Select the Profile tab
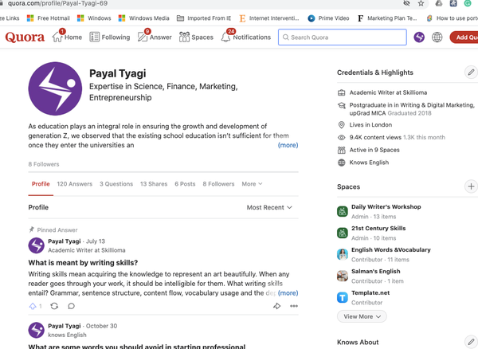The height and width of the screenshot is (349, 478). [41, 184]
